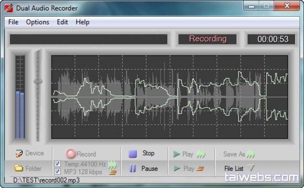
Task: Click the waveform display area
Action: point(169,97)
